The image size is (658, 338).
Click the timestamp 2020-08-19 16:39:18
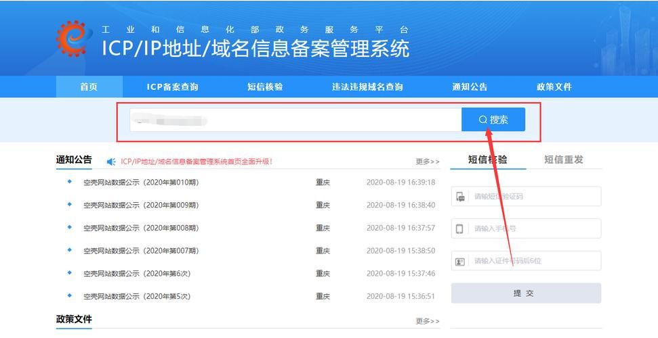pos(400,183)
